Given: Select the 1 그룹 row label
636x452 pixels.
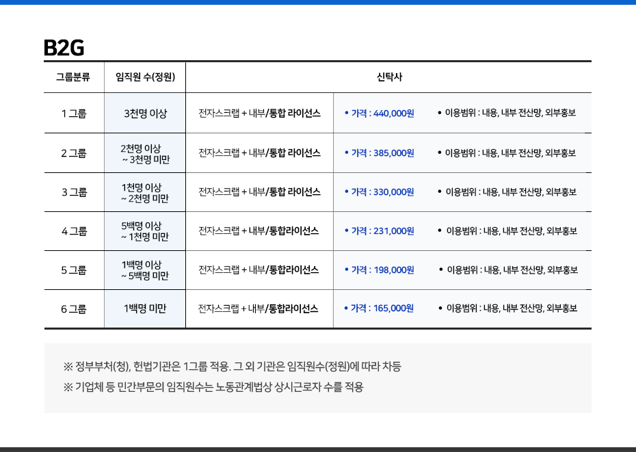Looking at the screenshot, I should [x=74, y=114].
